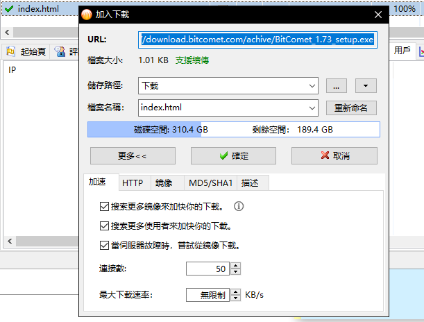Image resolution: width=424 pixels, height=322 pixels.
Task: Click the info icon beside mirror search option
Action: pos(239,206)
